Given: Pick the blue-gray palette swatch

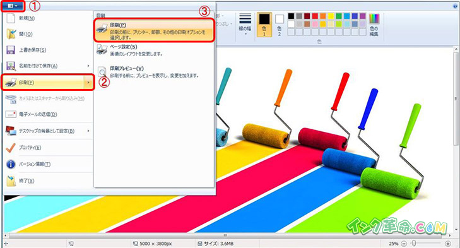Looking at the screenshot, I should coord(355,24).
